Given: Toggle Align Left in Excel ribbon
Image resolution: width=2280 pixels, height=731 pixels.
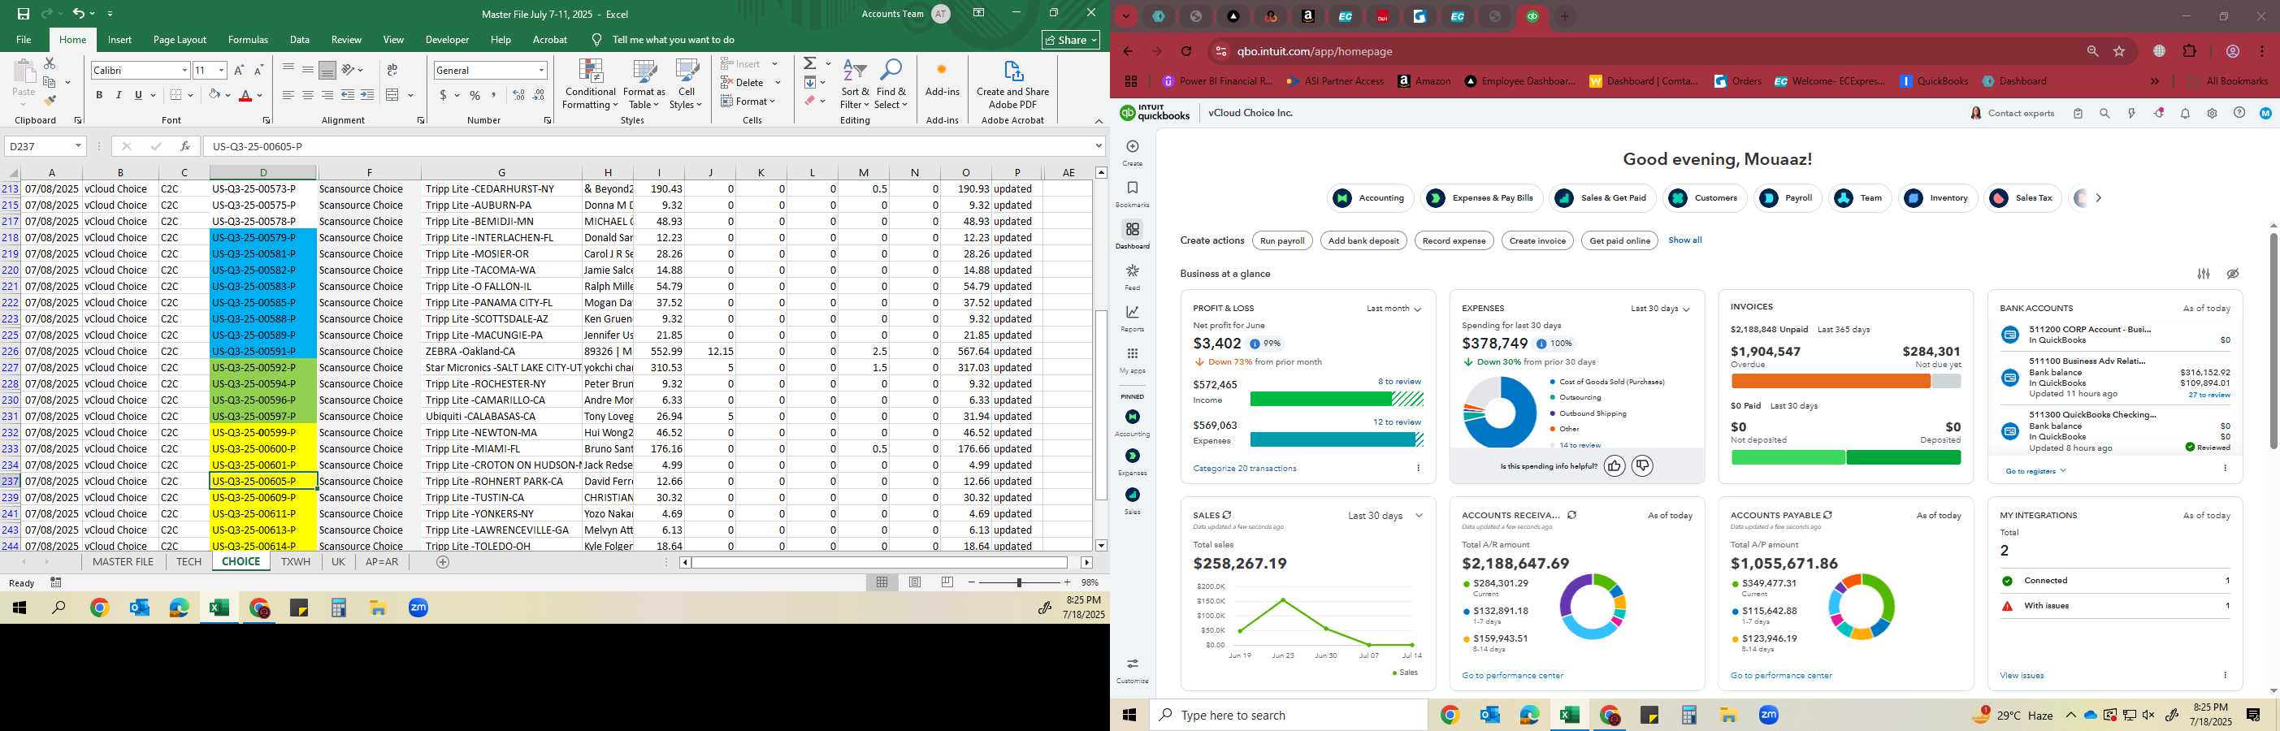Looking at the screenshot, I should [288, 95].
